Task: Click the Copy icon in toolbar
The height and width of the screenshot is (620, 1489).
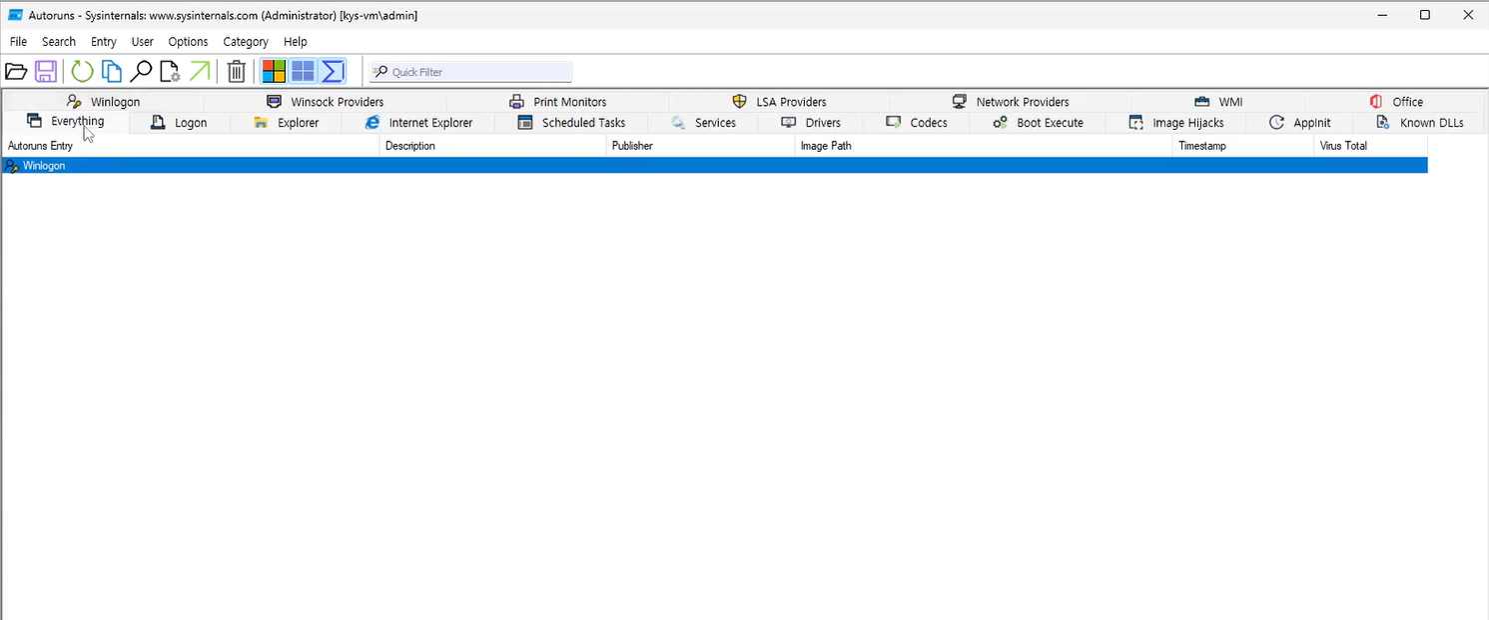Action: 111,71
